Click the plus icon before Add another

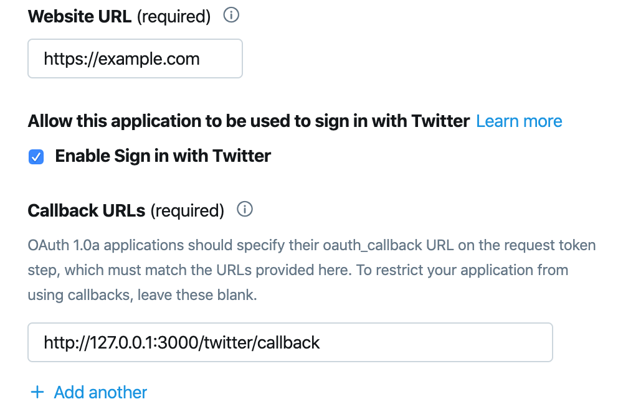[x=37, y=392]
